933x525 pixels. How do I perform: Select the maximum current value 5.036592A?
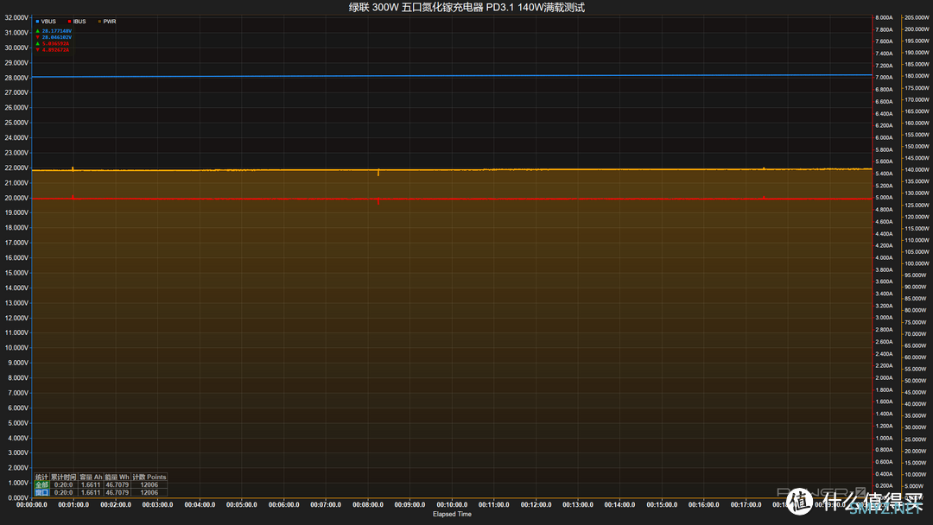55,43
